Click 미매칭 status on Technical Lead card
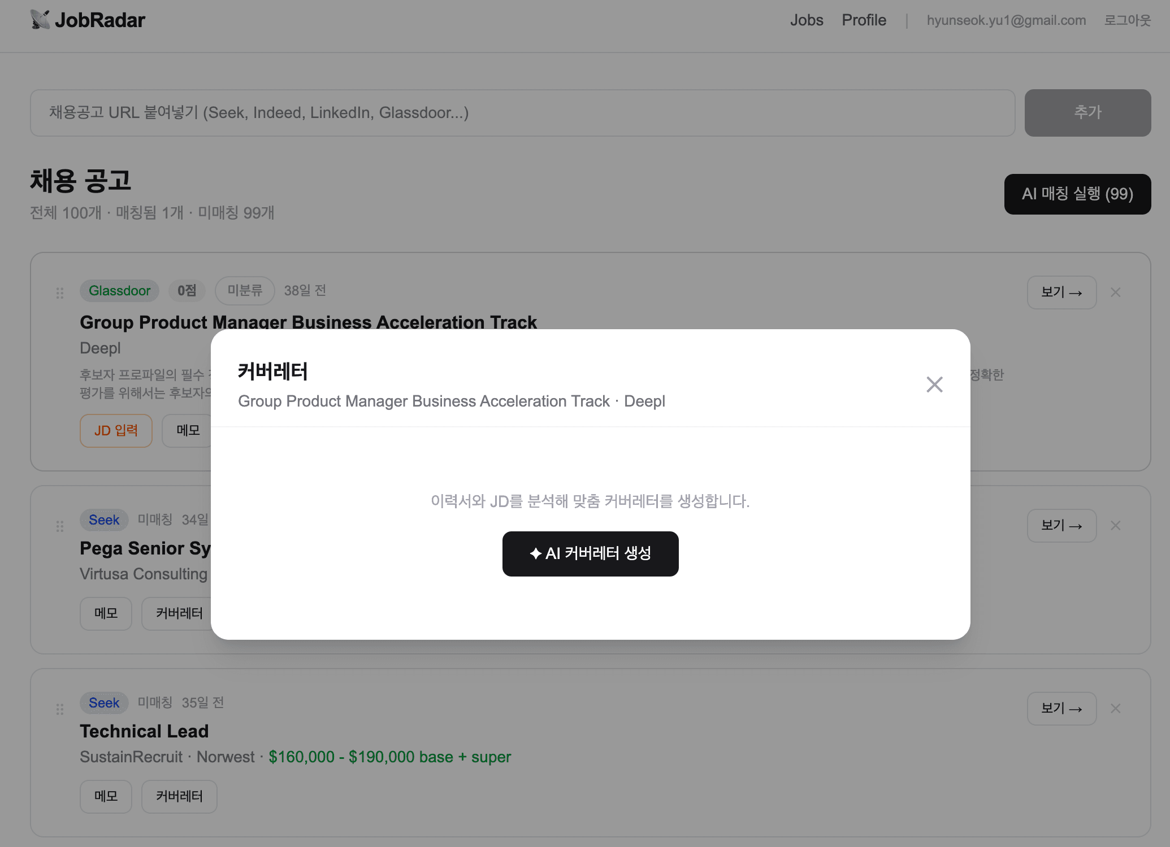The height and width of the screenshot is (847, 1170). [155, 702]
